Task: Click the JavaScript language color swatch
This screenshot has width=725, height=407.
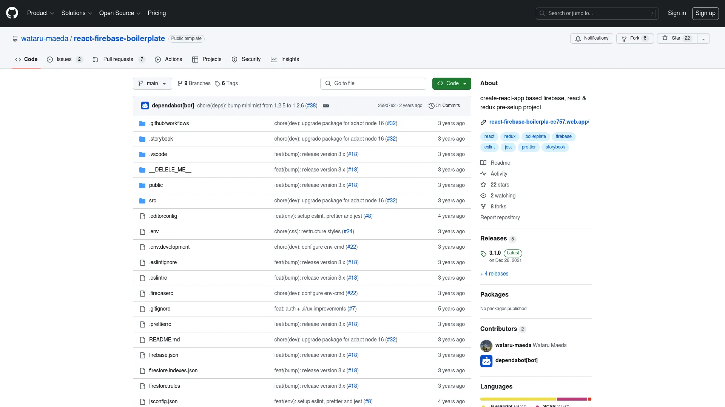Action: point(483,405)
